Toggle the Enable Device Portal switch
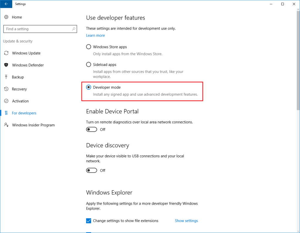Image resolution: width=300 pixels, height=233 pixels. coord(91,130)
